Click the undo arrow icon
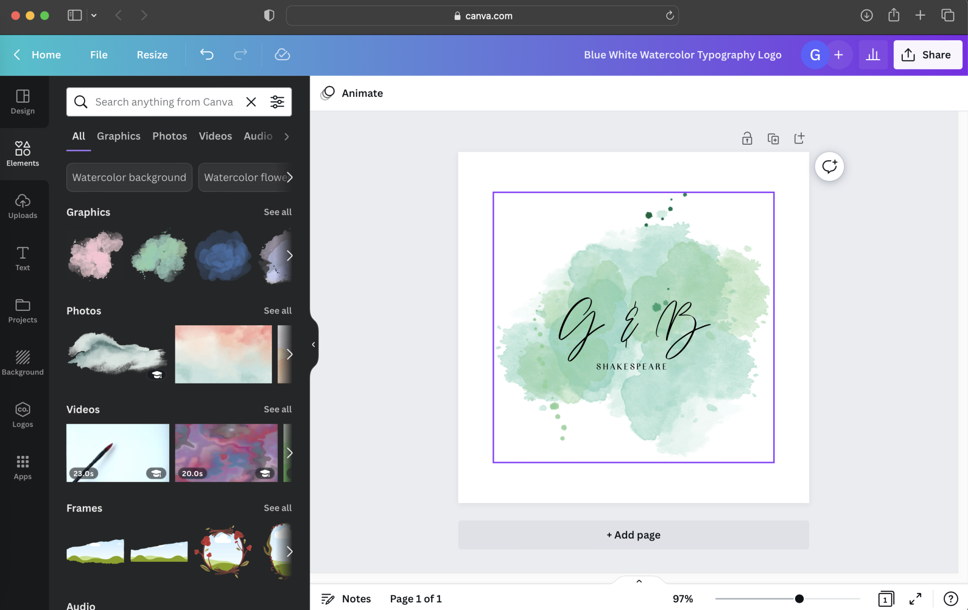The width and height of the screenshot is (968, 610). click(x=207, y=54)
